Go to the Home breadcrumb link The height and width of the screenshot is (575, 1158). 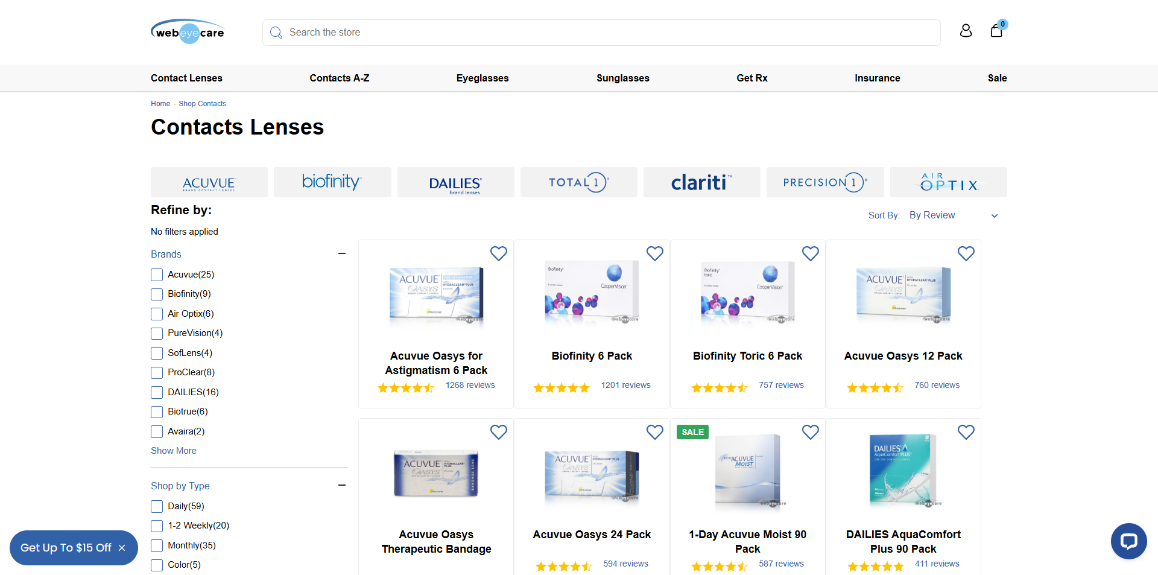click(x=160, y=103)
